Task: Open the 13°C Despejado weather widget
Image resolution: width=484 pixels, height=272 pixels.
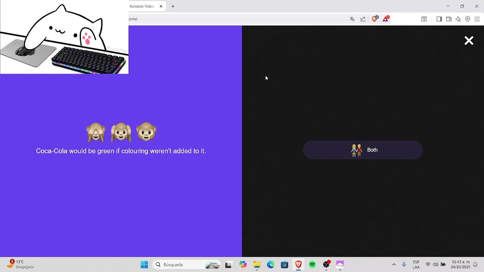Action: [21, 264]
